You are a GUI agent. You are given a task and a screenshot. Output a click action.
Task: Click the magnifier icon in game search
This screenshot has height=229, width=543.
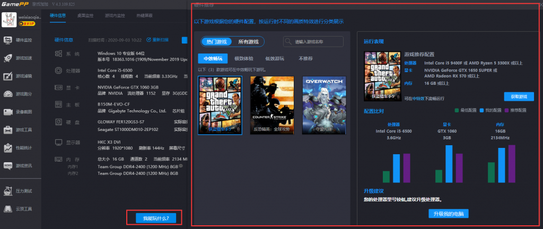(x=288, y=41)
